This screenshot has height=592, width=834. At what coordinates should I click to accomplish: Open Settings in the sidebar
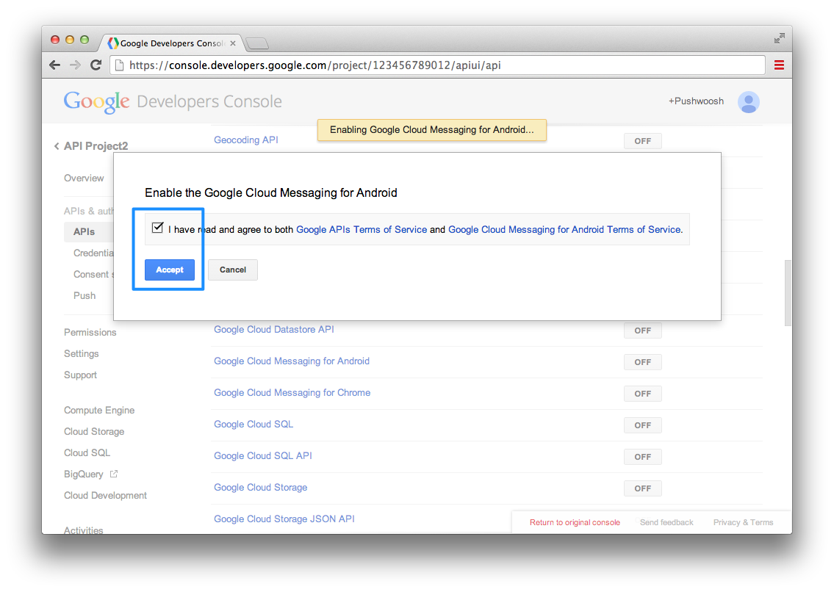click(x=82, y=354)
